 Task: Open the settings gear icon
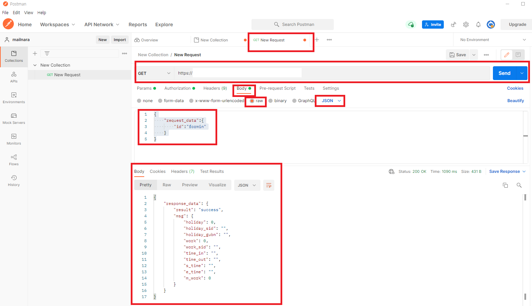[x=466, y=24]
